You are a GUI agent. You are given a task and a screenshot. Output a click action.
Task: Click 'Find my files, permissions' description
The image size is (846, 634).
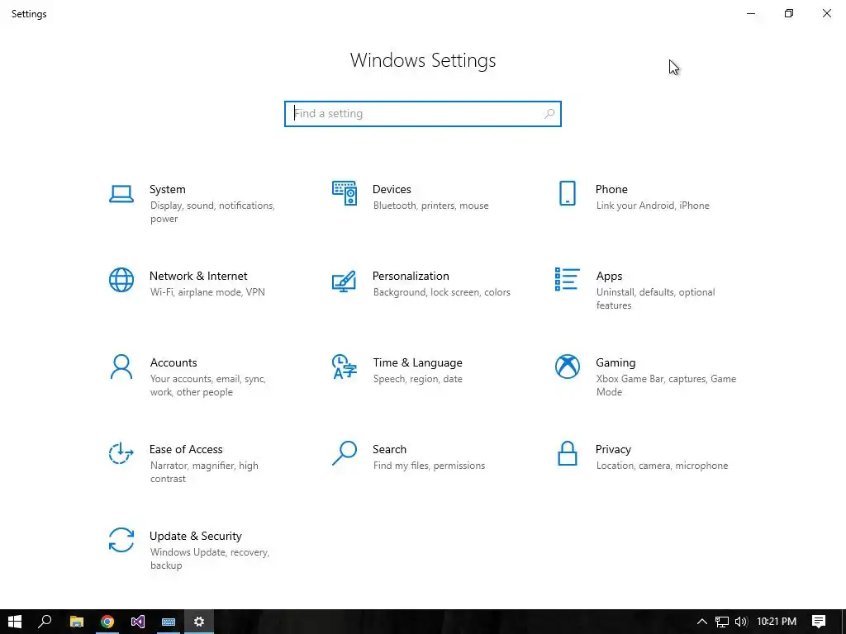(x=429, y=466)
